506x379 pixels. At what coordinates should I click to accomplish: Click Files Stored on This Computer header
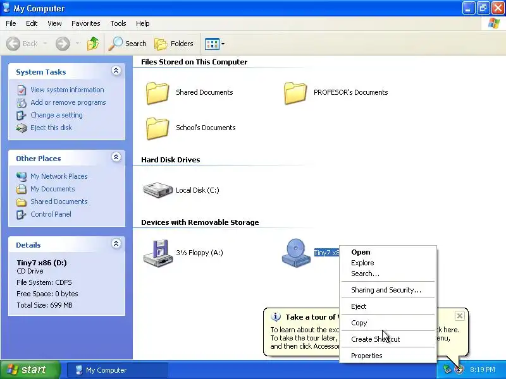(x=194, y=62)
